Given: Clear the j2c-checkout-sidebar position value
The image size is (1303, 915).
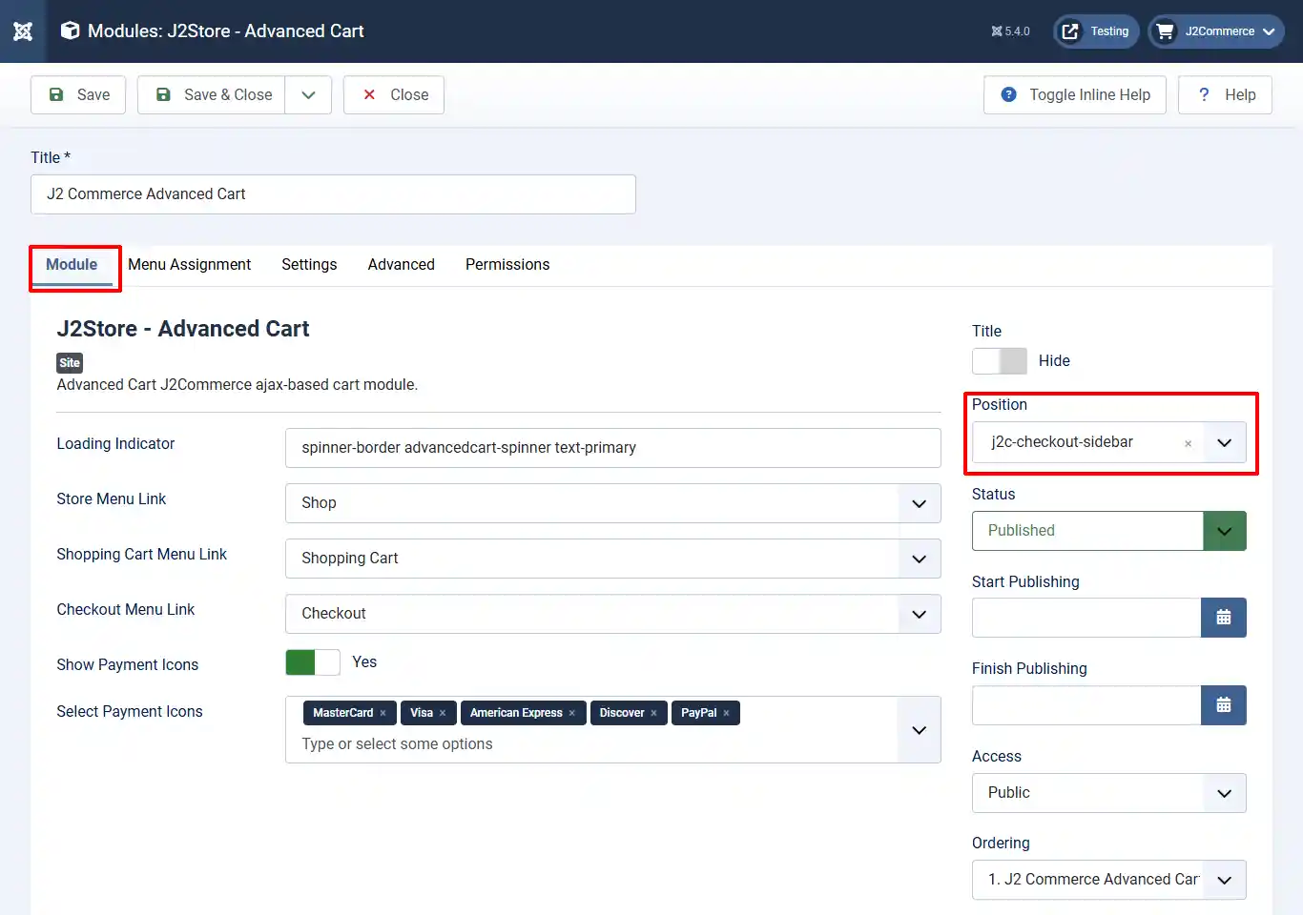Looking at the screenshot, I should coord(1189,443).
